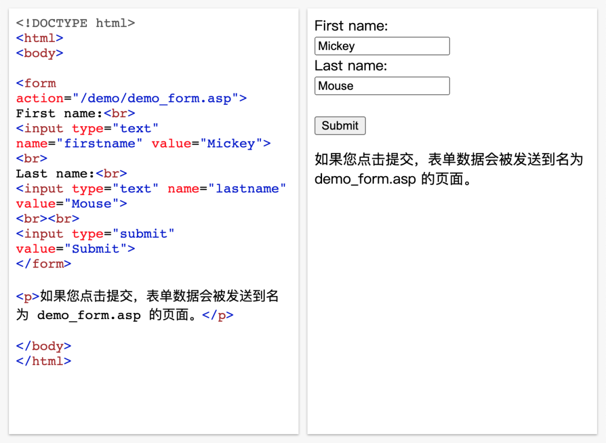This screenshot has height=443, width=606.
Task: Click the <!DOCTYPE html> code line
Action: coord(75,23)
